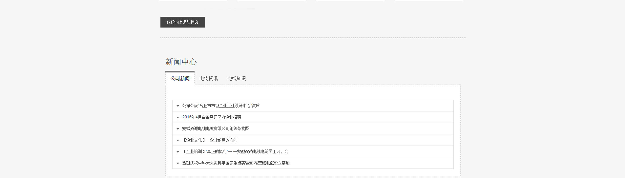Expand arrow next to 2016年4月合巢经开区内企业招聘
This screenshot has height=178, width=625.
(x=178, y=117)
